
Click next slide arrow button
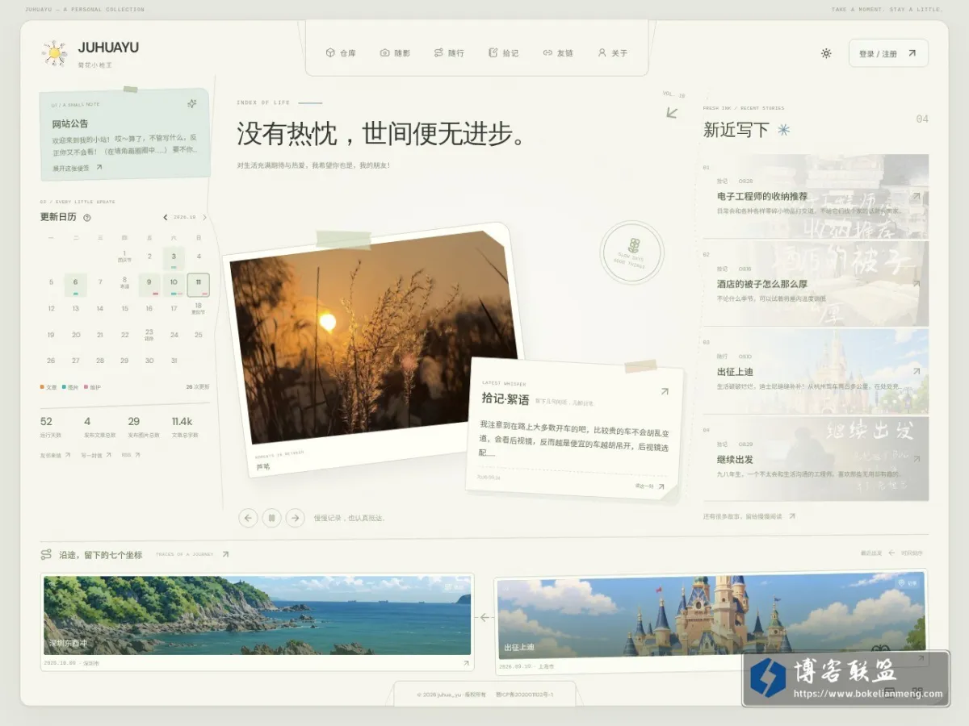coord(296,518)
